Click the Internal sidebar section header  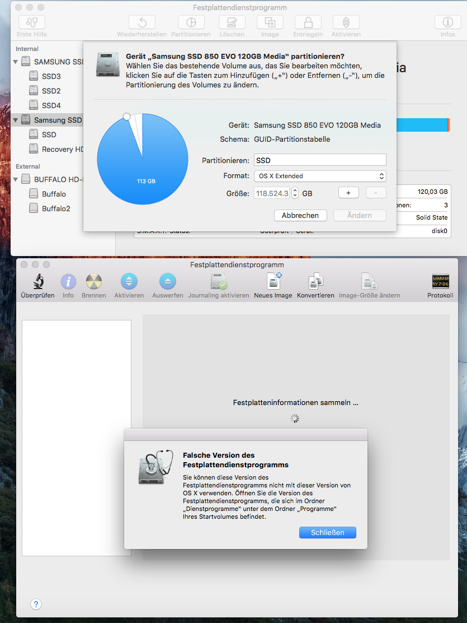click(27, 49)
